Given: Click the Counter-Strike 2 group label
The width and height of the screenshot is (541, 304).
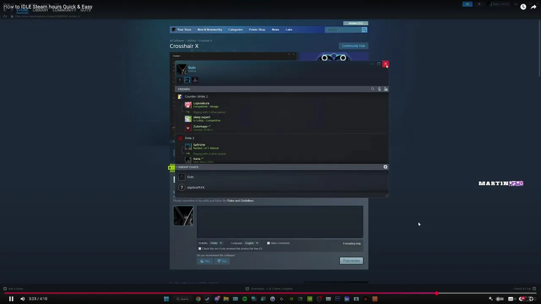Looking at the screenshot, I should coord(196,97).
